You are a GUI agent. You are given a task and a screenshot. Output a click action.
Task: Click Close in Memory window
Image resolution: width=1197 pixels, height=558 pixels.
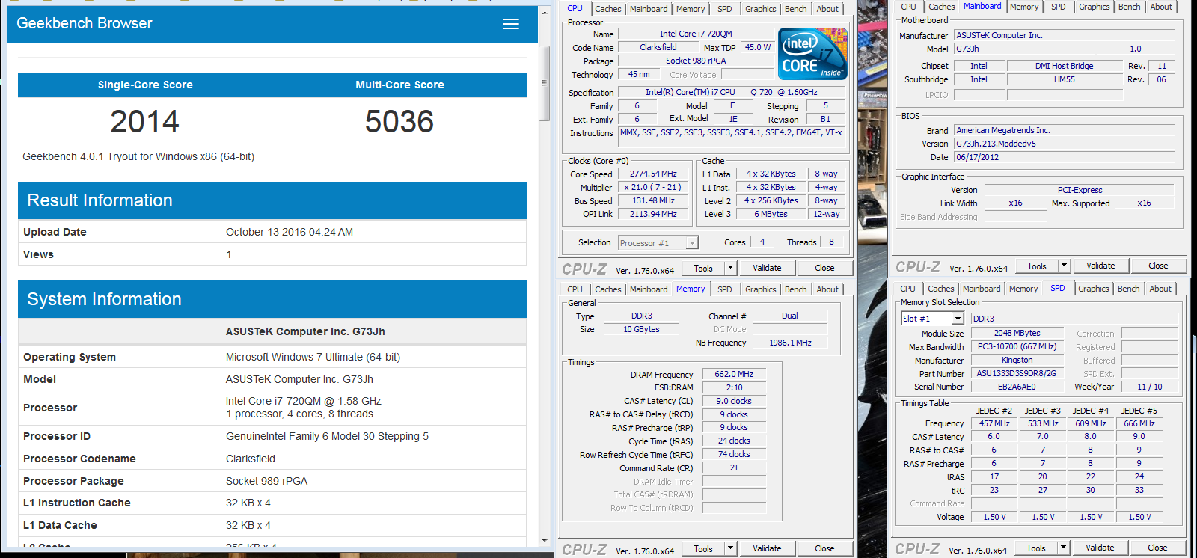[x=824, y=548]
